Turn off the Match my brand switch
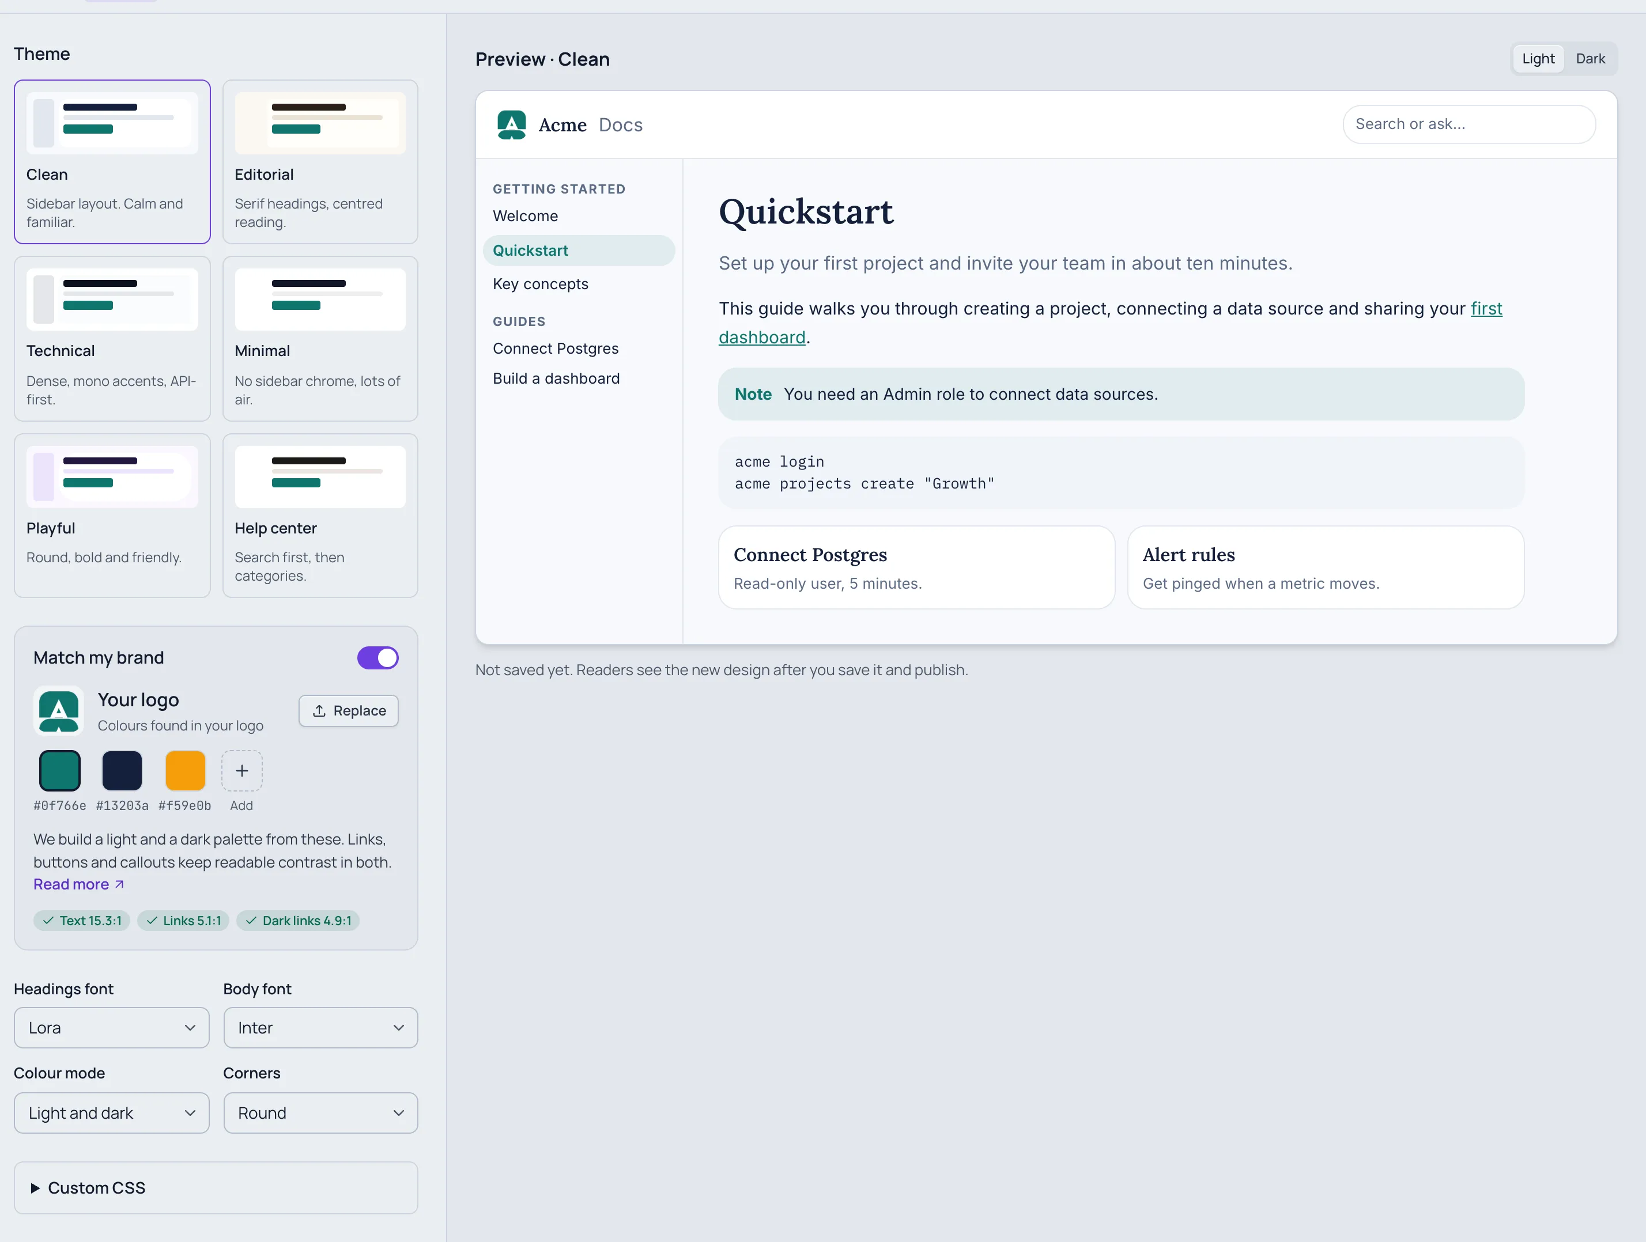 point(378,657)
